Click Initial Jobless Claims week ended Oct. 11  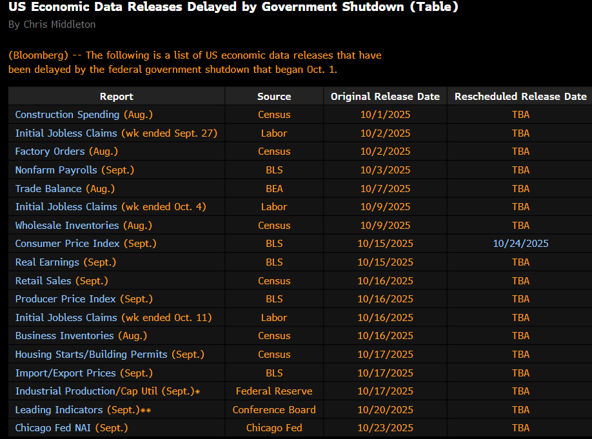pos(67,318)
